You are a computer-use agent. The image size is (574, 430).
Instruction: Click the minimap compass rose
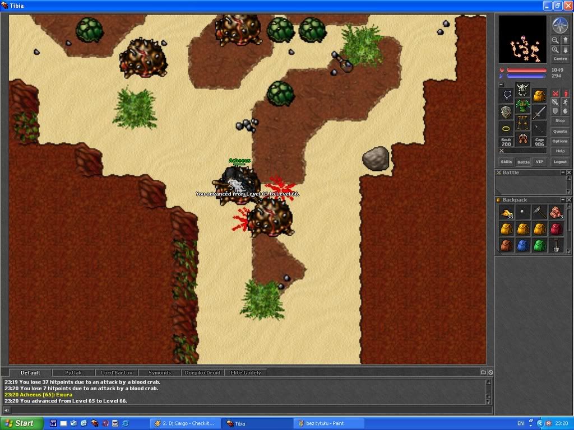(x=560, y=25)
